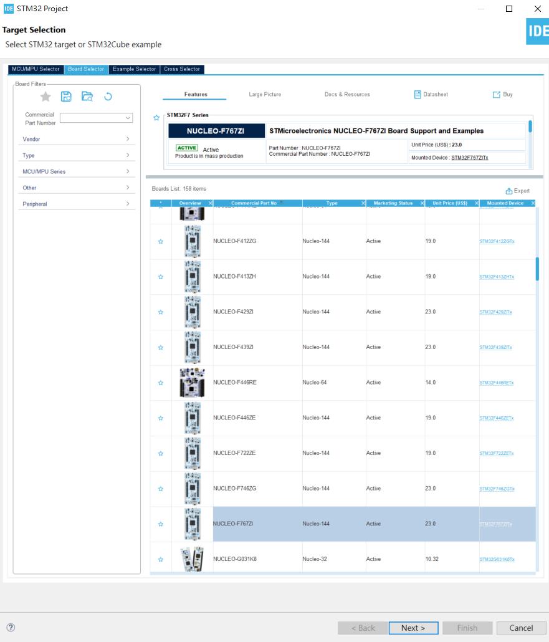Export the boards list
Screen dimensions: 549x642
click(x=517, y=191)
